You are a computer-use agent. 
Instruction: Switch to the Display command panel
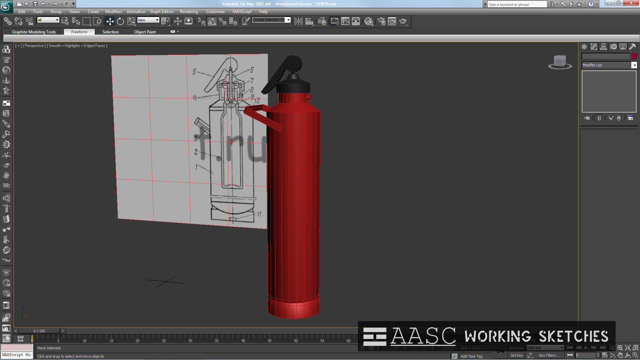pos(623,47)
